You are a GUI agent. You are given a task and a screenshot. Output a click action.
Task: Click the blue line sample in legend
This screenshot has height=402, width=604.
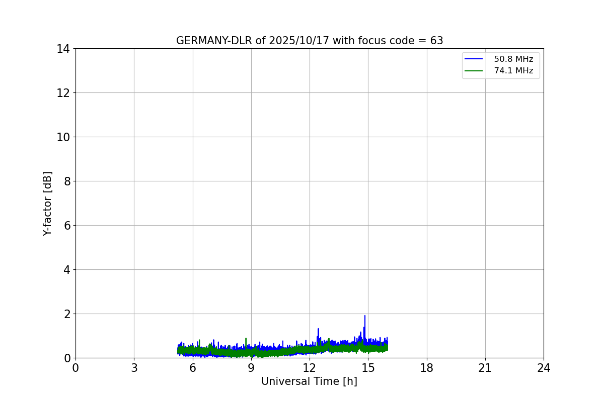point(474,59)
